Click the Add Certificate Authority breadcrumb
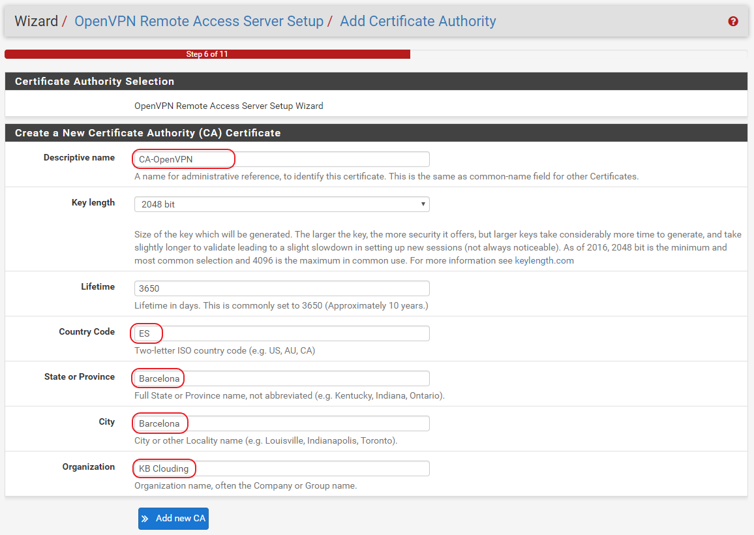This screenshot has width=754, height=535. tap(418, 21)
